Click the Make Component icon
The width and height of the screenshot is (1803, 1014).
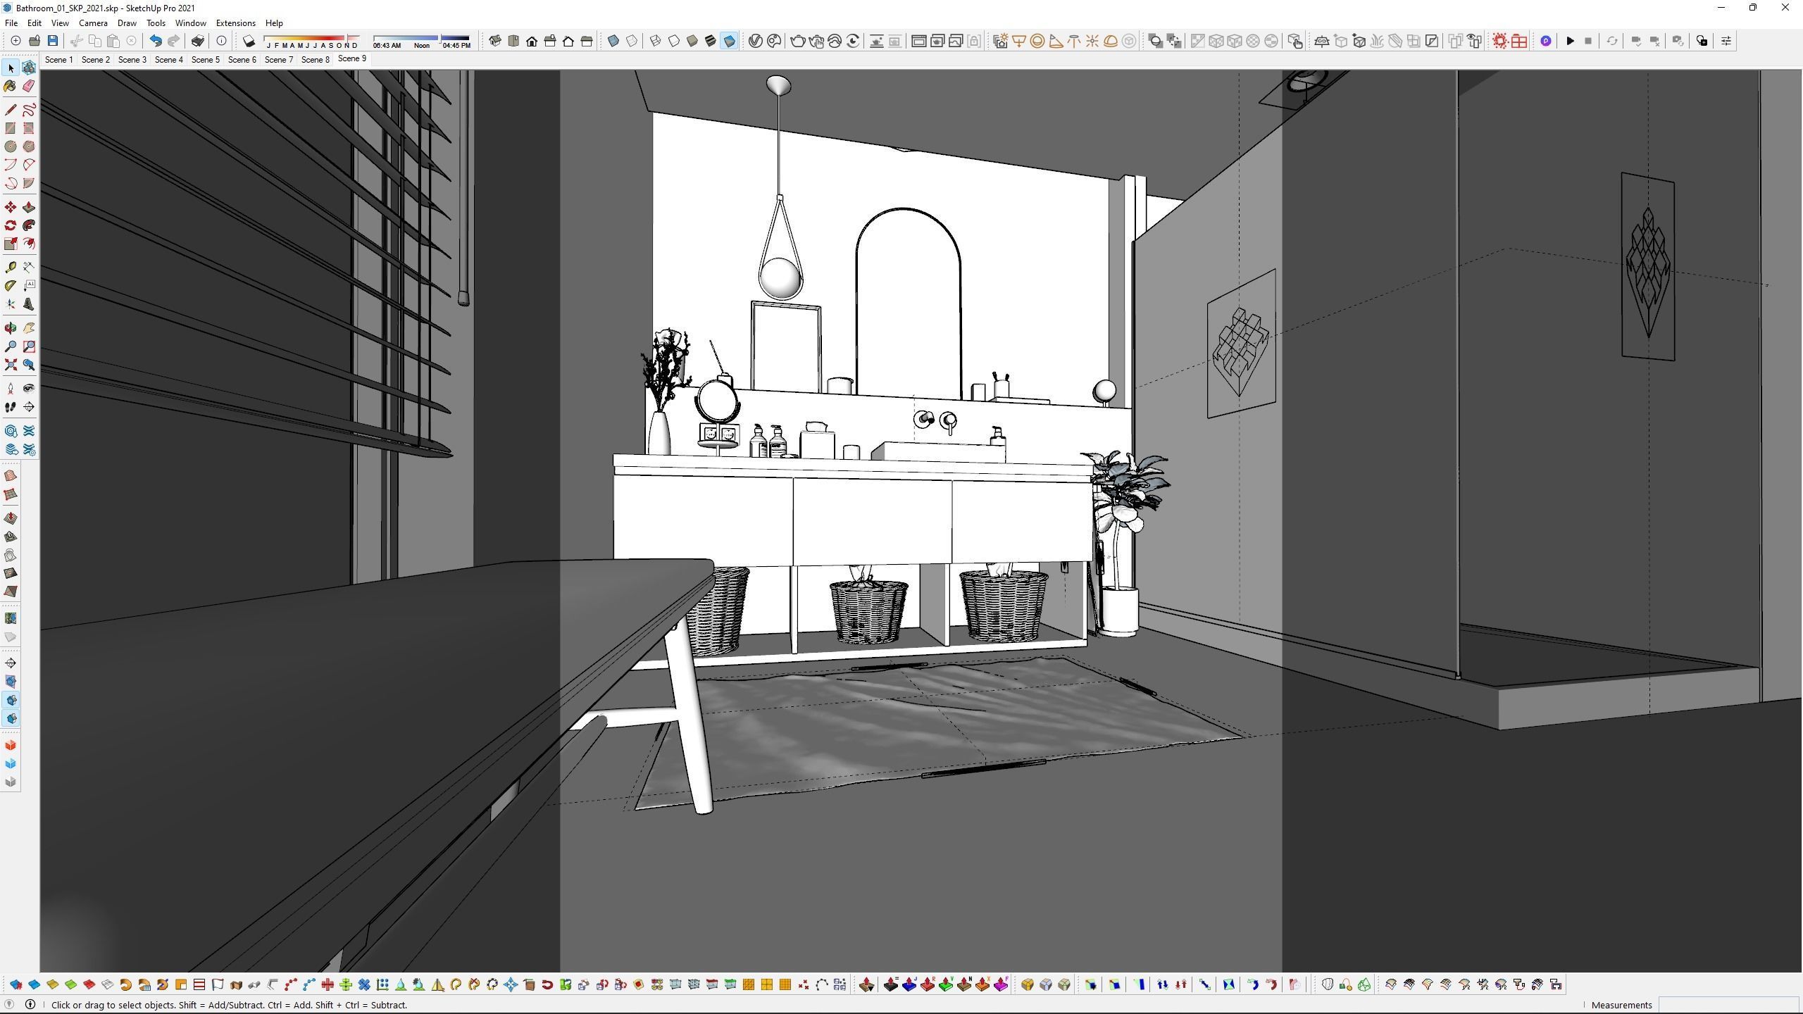click(29, 68)
